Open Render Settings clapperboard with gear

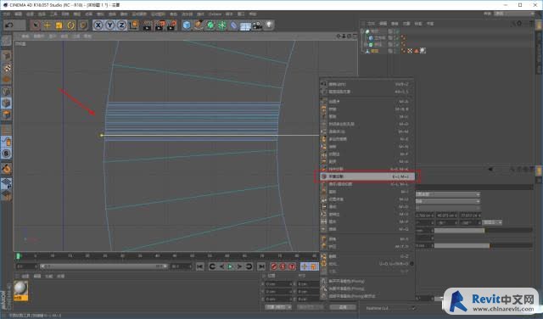click(171, 25)
